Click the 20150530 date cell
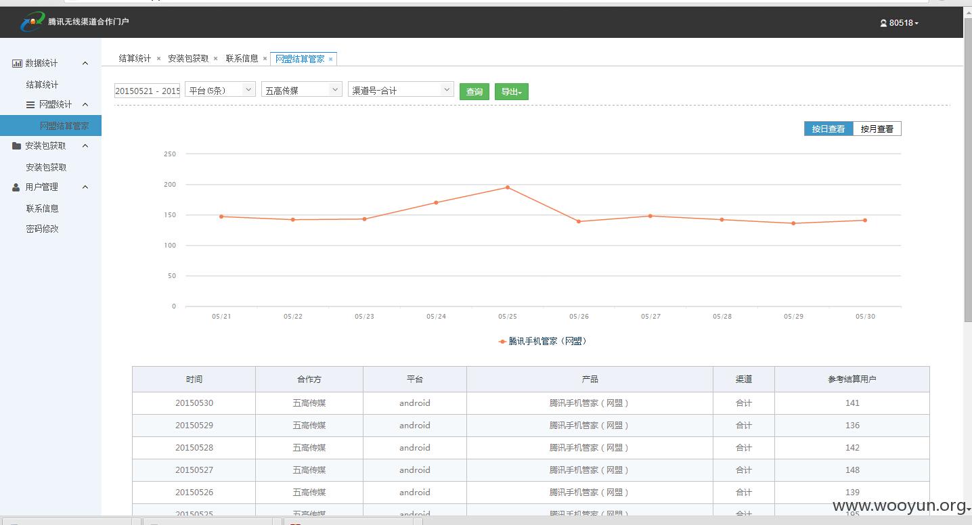The image size is (972, 525). (x=194, y=403)
